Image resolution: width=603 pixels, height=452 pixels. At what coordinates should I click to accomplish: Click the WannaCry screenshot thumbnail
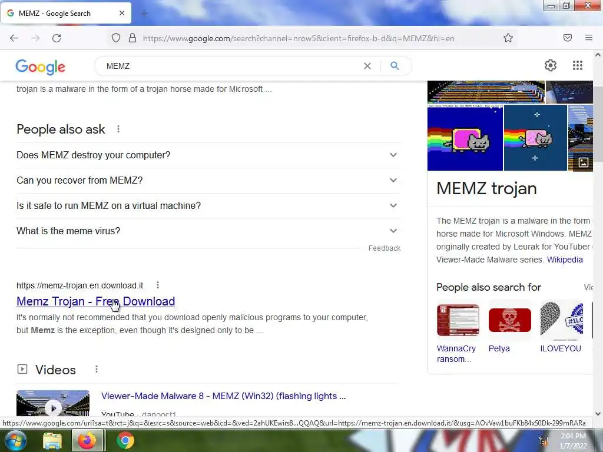click(458, 320)
